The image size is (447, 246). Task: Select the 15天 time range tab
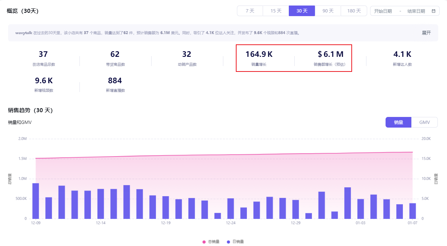276,11
